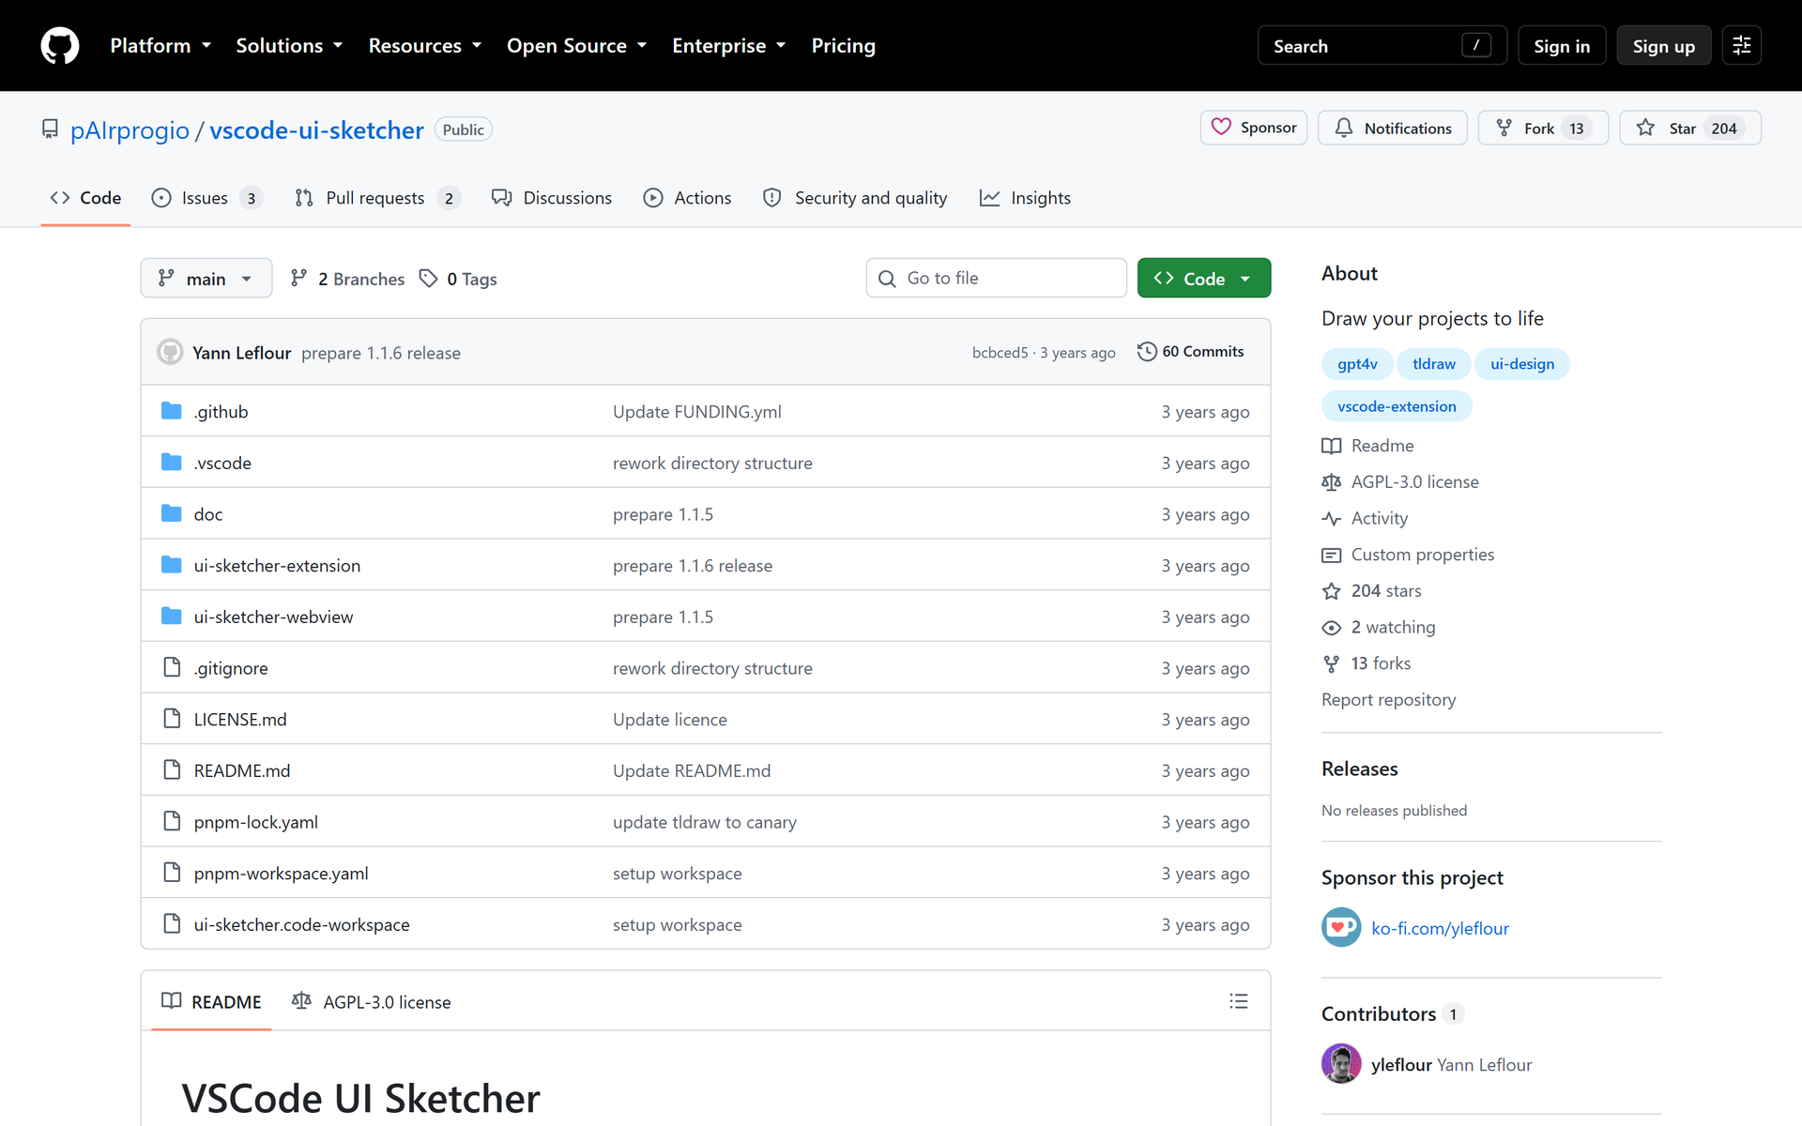Open the green Code dropdown

coord(1203,278)
